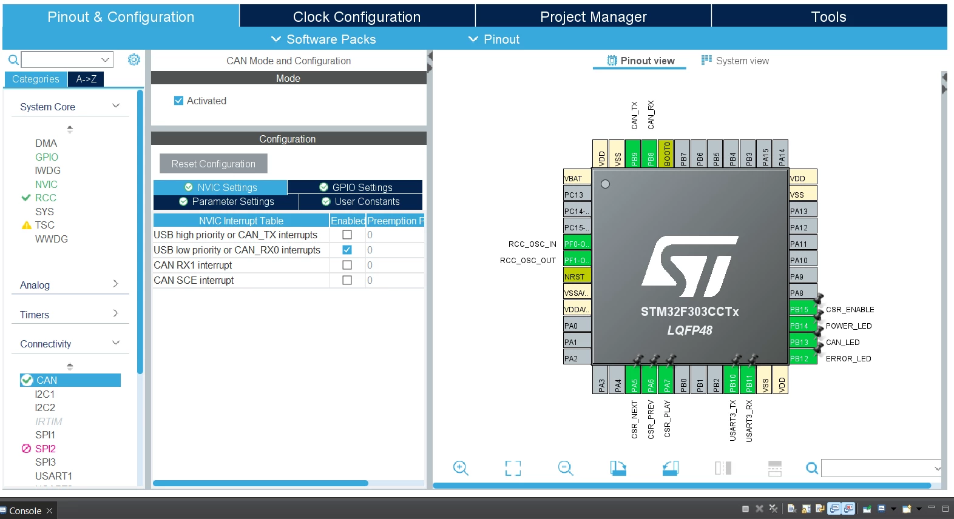This screenshot has height=519, width=954.
Task: Enable the CAN SCE interrupt
Action: pyautogui.click(x=347, y=280)
